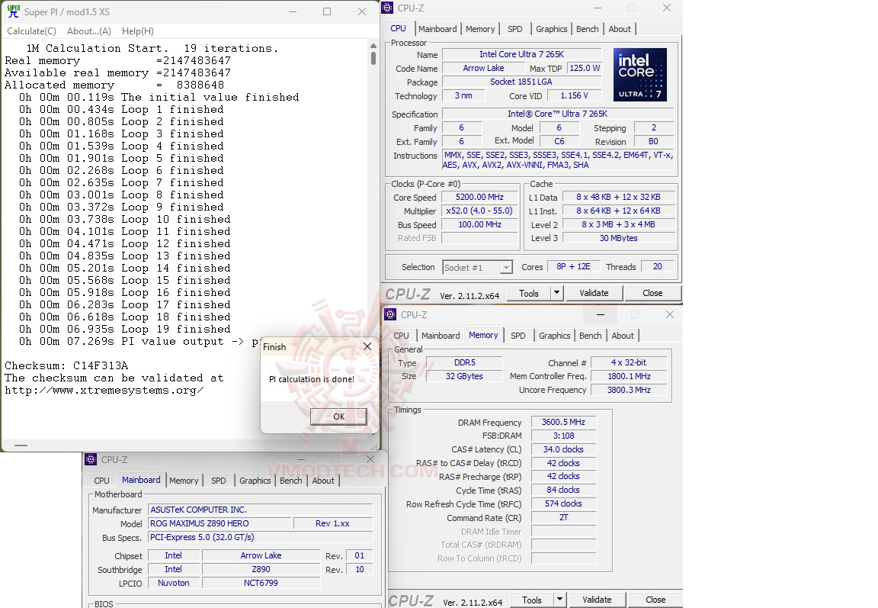Image resolution: width=878 pixels, height=608 pixels.
Task: Switch to Mainboard tab in top CPU-Z window
Action: (437, 29)
